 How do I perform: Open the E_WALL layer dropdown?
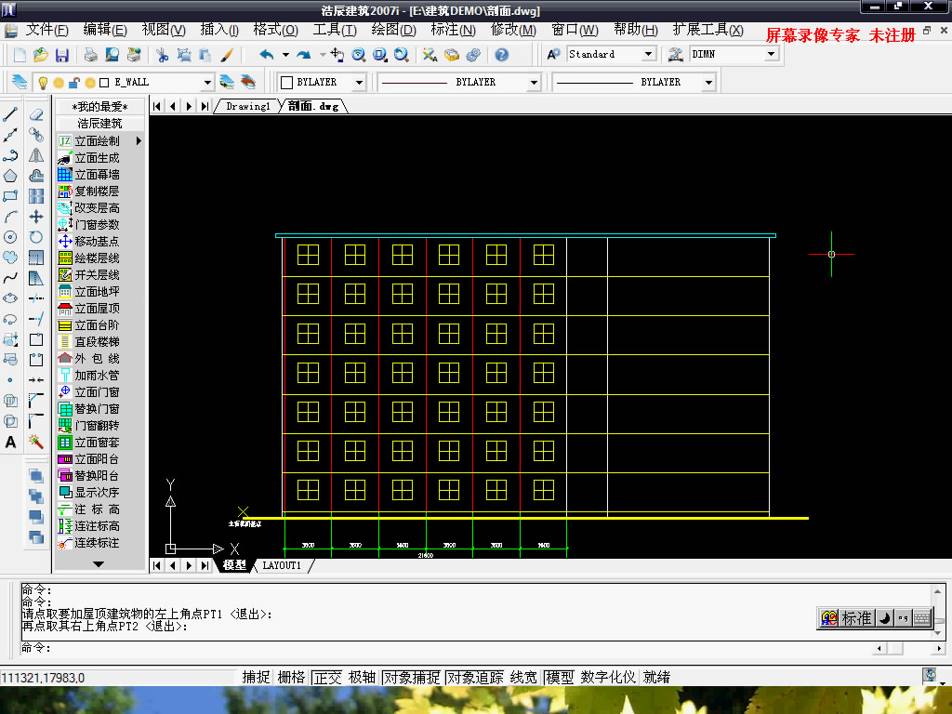pyautogui.click(x=209, y=82)
